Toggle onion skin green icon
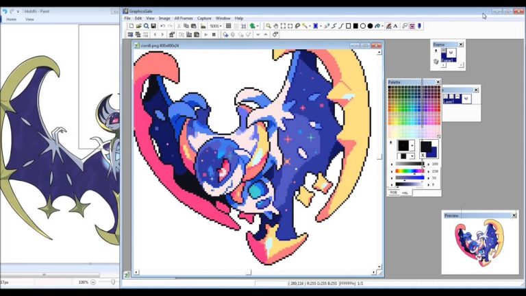This screenshot has height=296, width=526. click(x=253, y=26)
